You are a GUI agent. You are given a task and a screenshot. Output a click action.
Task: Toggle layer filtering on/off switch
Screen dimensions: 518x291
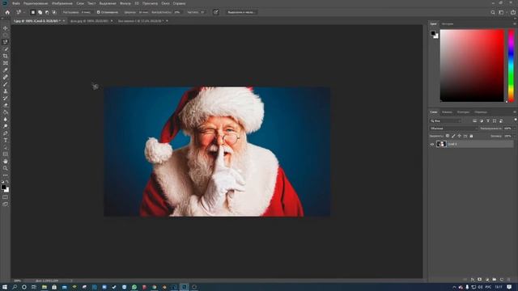click(x=516, y=120)
